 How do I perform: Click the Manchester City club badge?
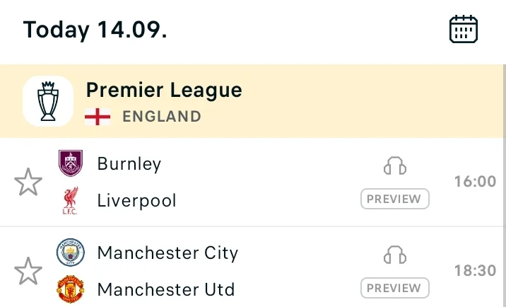pyautogui.click(x=71, y=253)
